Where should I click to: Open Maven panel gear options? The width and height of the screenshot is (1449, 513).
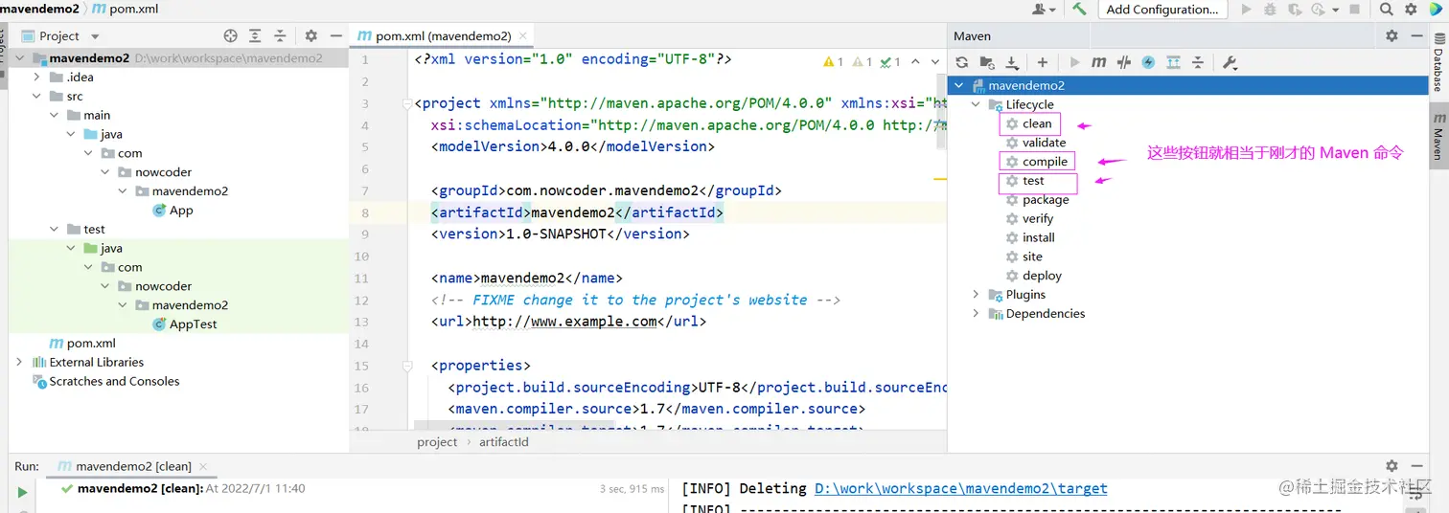click(x=1391, y=35)
